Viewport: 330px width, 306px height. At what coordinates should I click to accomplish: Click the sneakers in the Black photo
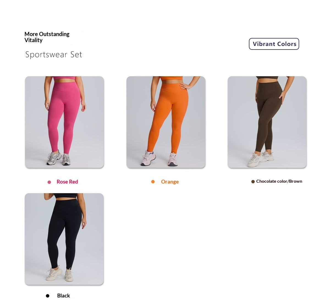click(x=60, y=274)
